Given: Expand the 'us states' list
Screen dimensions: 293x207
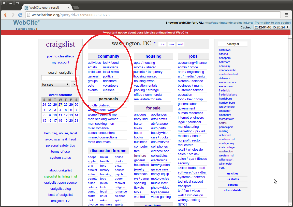Looking at the screenshot, I should tap(233, 179).
